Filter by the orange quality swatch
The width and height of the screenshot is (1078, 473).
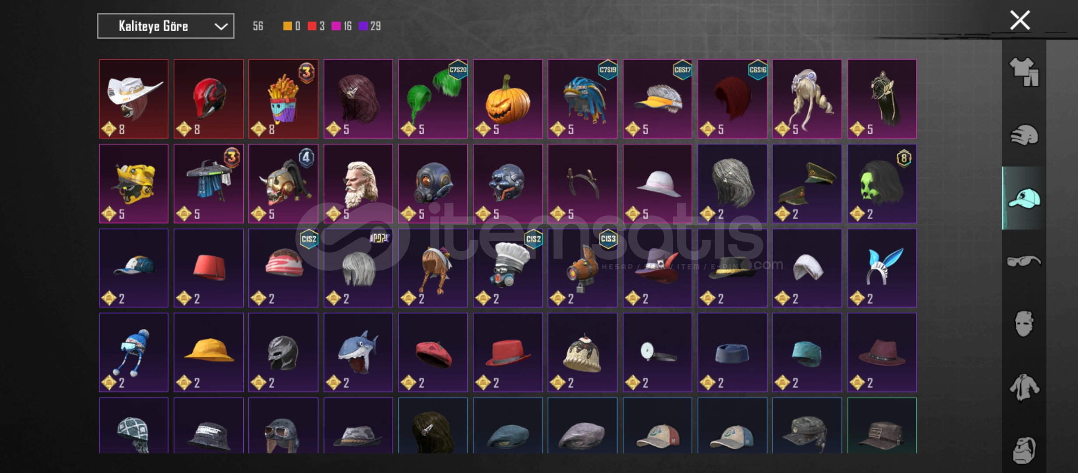coord(287,26)
